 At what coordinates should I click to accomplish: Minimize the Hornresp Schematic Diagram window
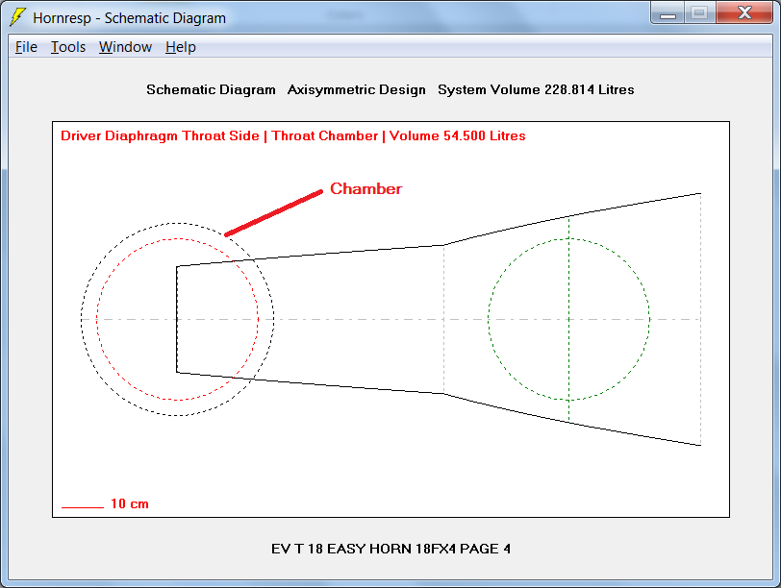[668, 12]
